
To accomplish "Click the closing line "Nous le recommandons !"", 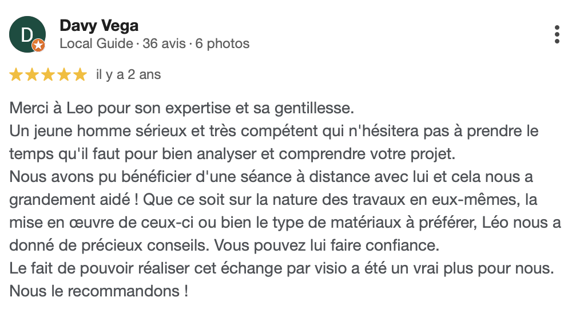I will coord(99,291).
